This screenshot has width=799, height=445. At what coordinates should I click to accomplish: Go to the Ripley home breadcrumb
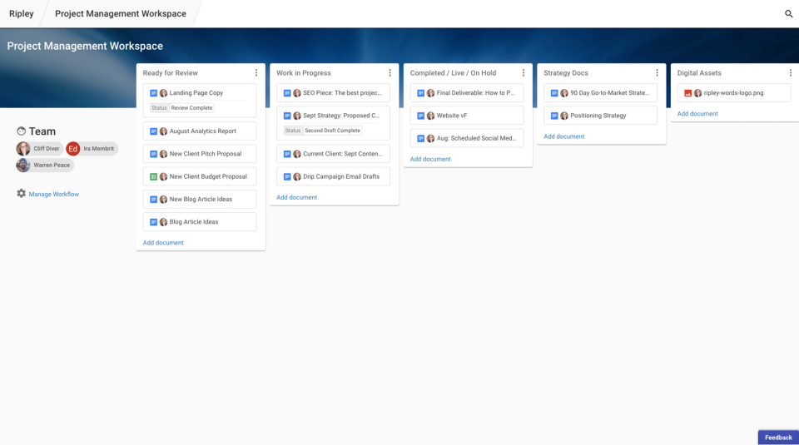22,14
